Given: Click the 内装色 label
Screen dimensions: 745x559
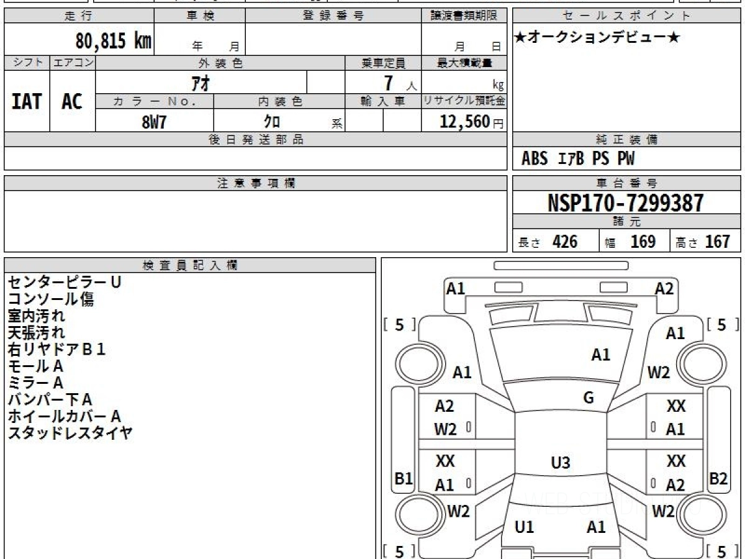Looking at the screenshot, I should 279,101.
